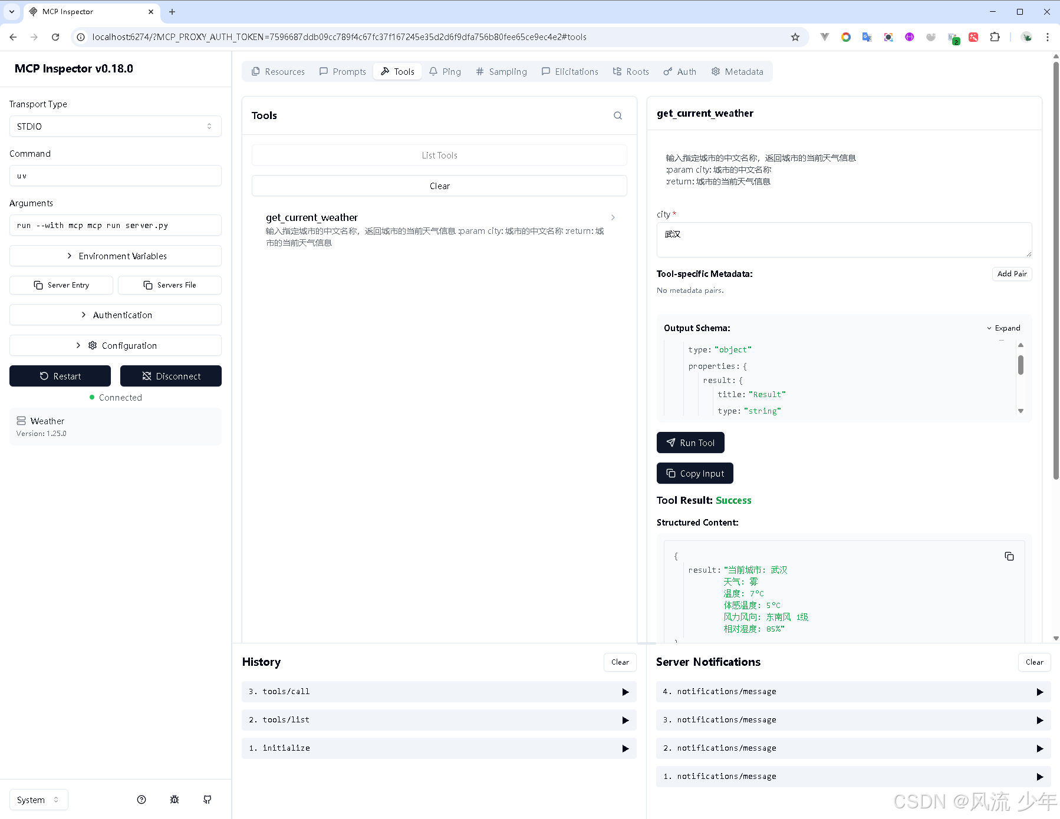Run the selected tool
1060x819 pixels.
(690, 443)
